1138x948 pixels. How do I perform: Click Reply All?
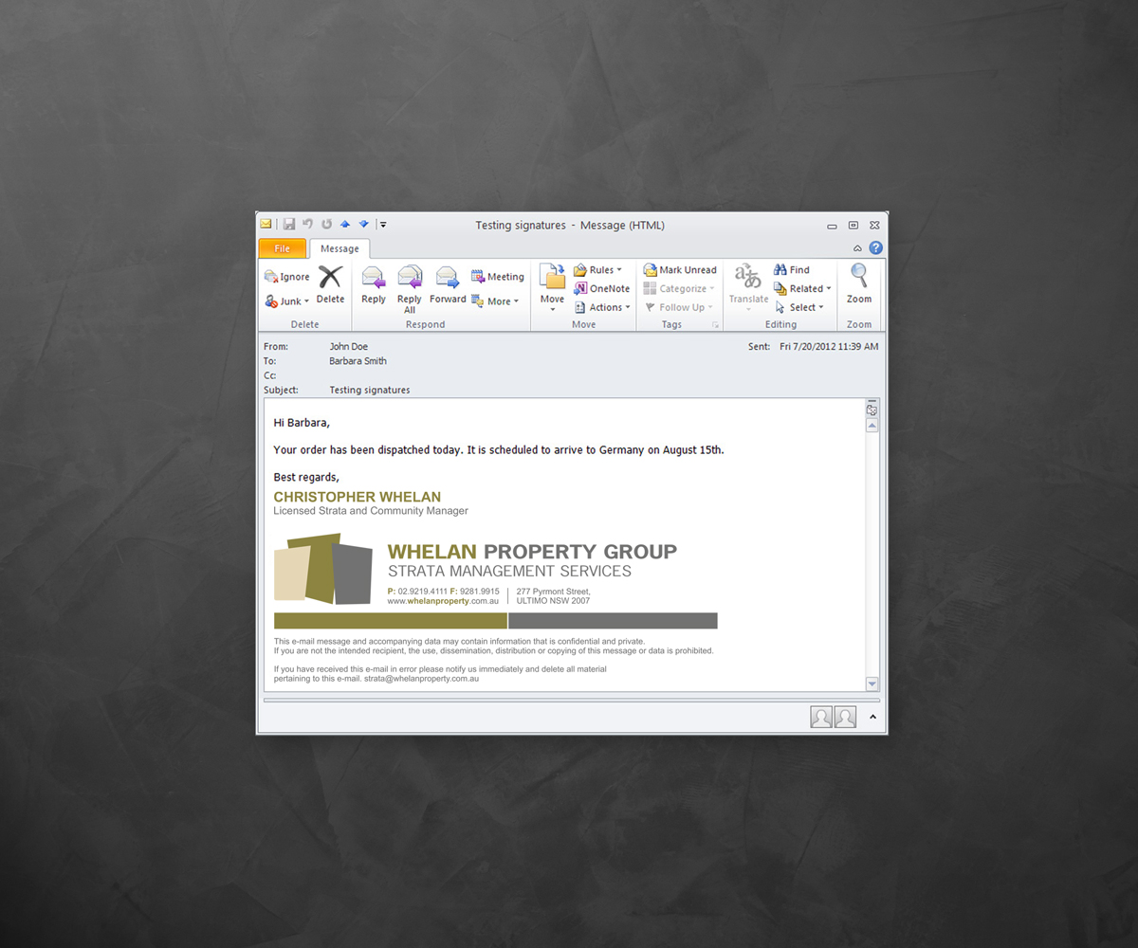coord(410,289)
